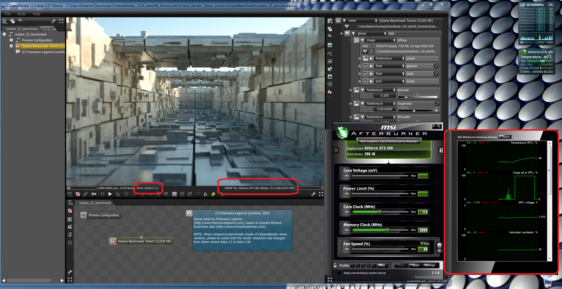Toggle outliner panel fullscreen icon

click(61, 21)
